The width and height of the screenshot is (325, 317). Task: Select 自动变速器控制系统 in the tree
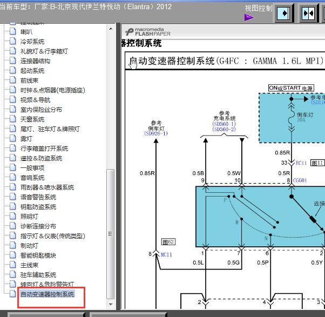[48, 294]
